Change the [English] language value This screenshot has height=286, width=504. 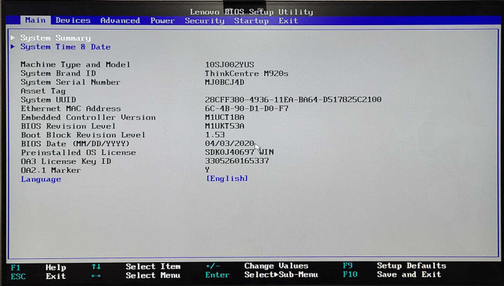click(227, 178)
